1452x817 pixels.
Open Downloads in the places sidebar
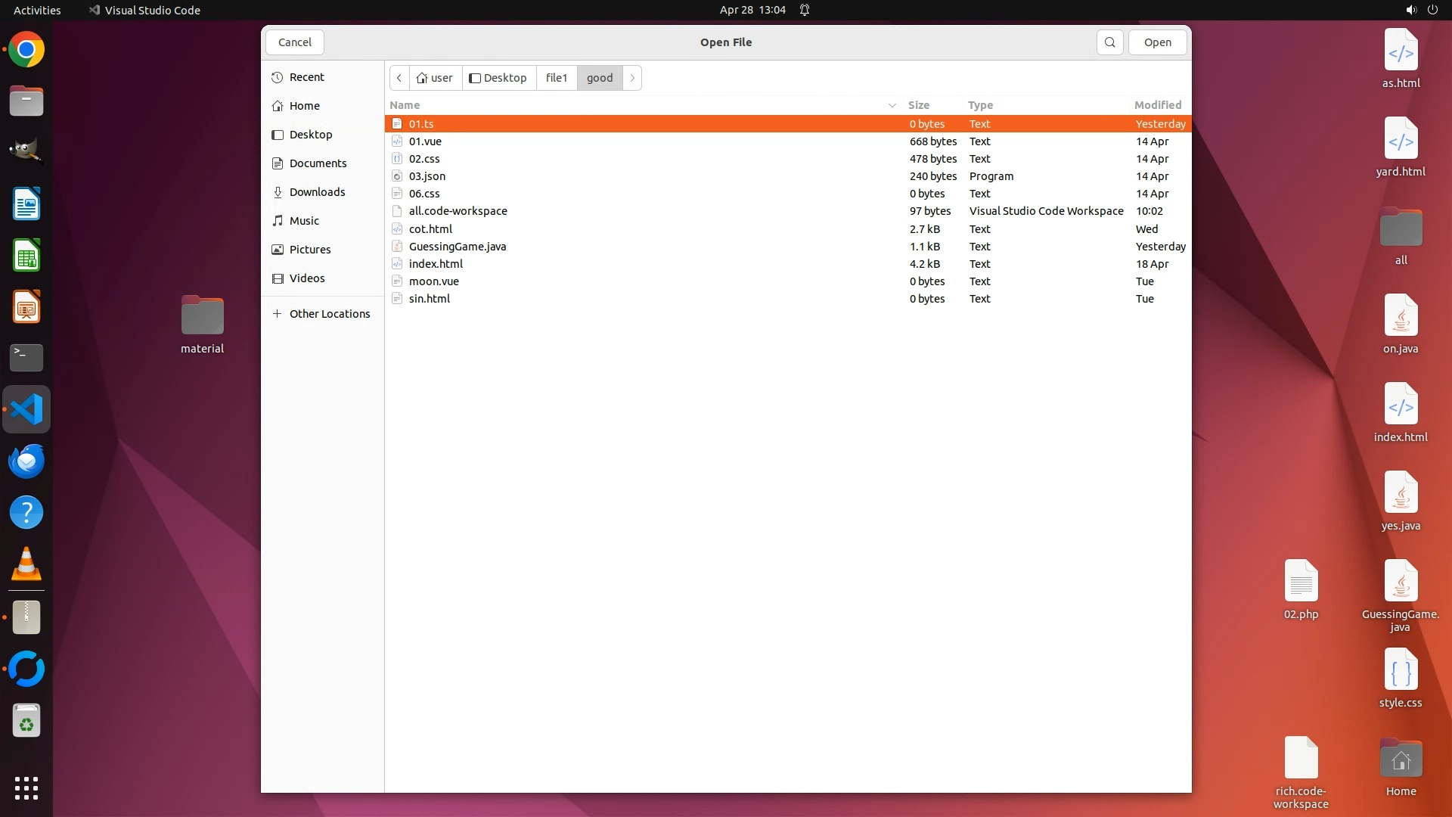(x=317, y=192)
